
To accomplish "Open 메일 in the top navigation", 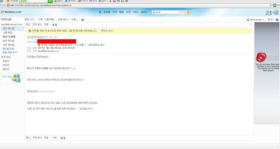I will [x=121, y=12].
